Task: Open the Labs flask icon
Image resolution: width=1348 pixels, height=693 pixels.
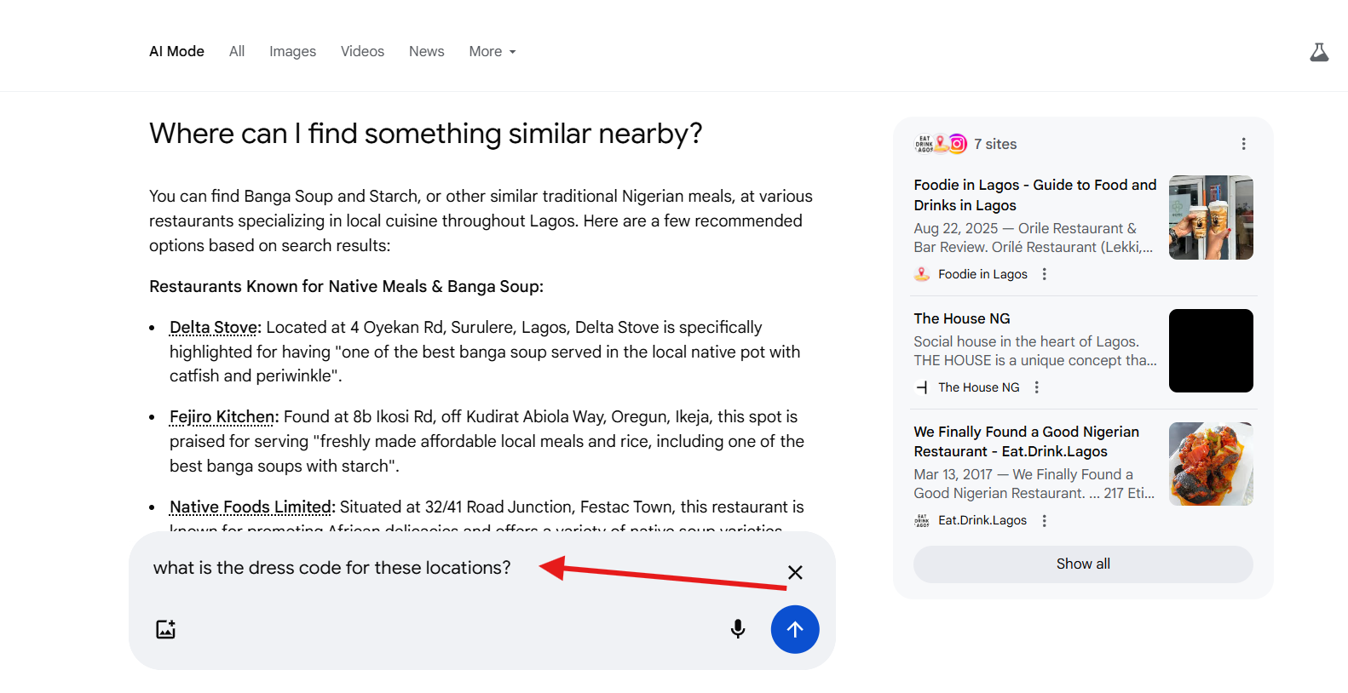Action: [1318, 53]
